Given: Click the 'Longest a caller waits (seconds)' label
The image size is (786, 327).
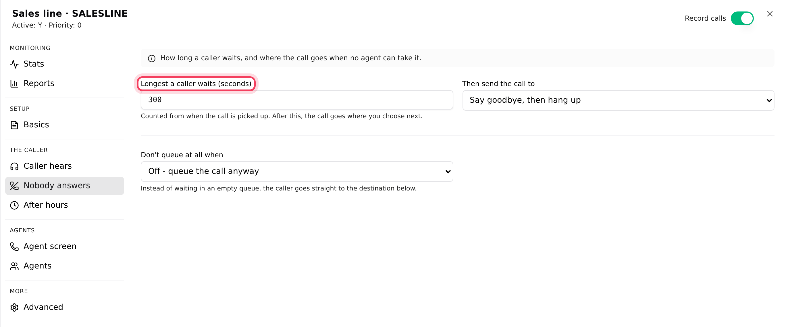Looking at the screenshot, I should click(x=196, y=84).
